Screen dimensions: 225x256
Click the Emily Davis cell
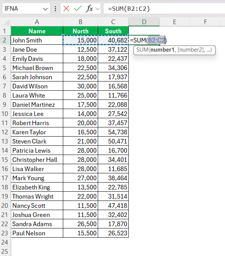(x=37, y=59)
